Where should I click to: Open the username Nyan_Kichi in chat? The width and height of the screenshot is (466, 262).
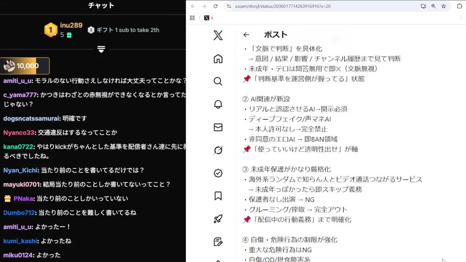(x=20, y=170)
